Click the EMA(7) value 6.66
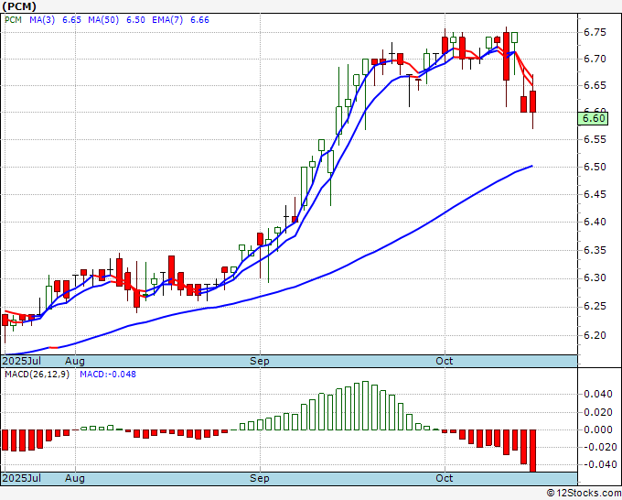Image resolution: width=622 pixels, height=500 pixels. (199, 20)
